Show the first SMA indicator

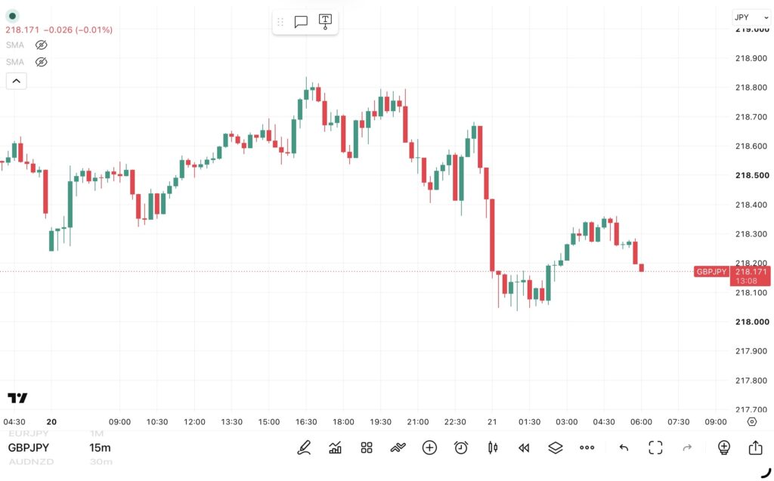(41, 45)
